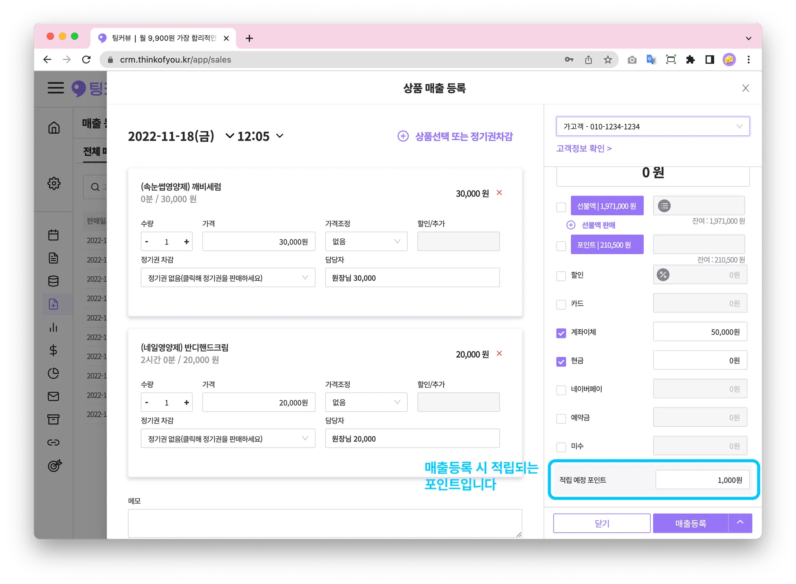Toggle the hamburger menu at top left

pyautogui.click(x=56, y=88)
